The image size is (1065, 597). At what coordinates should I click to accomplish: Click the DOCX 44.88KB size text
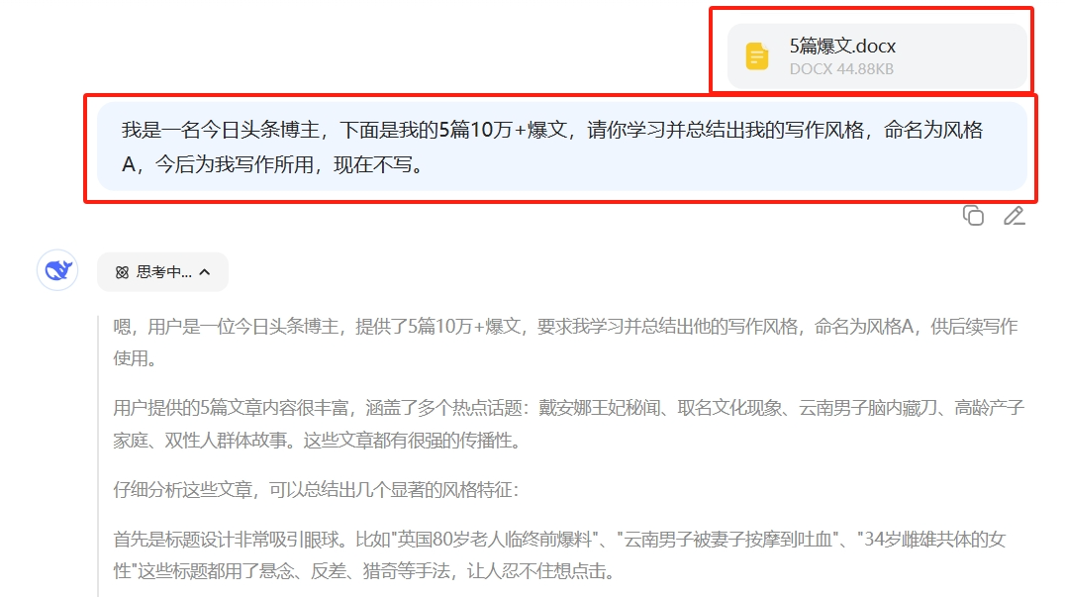(841, 69)
